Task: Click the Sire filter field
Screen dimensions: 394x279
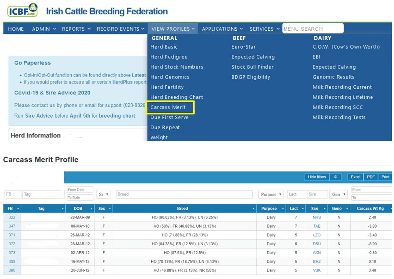Action: [317, 194]
